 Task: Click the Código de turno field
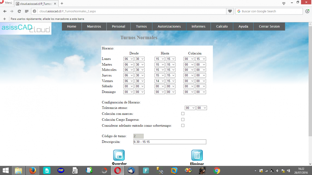(x=138, y=136)
